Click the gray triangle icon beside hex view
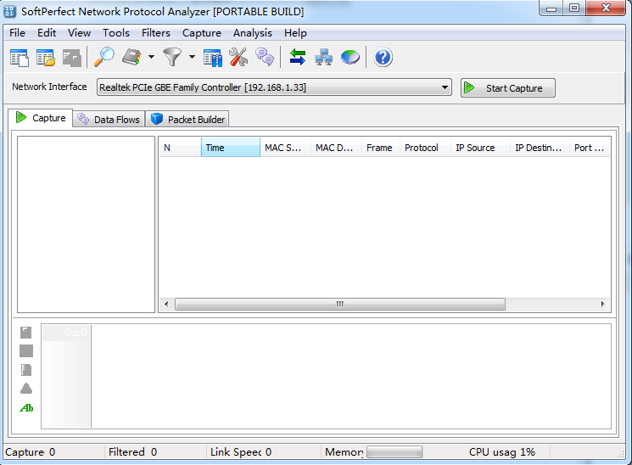 pos(26,389)
